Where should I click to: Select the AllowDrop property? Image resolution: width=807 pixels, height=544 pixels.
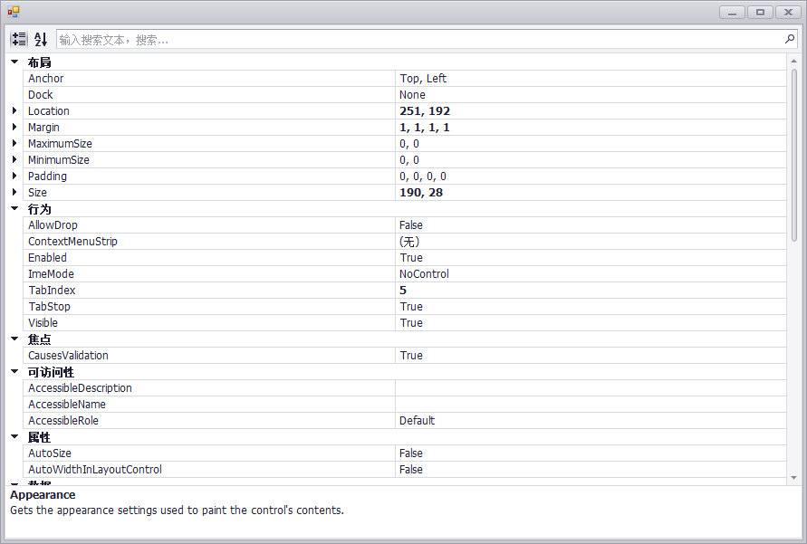point(209,224)
